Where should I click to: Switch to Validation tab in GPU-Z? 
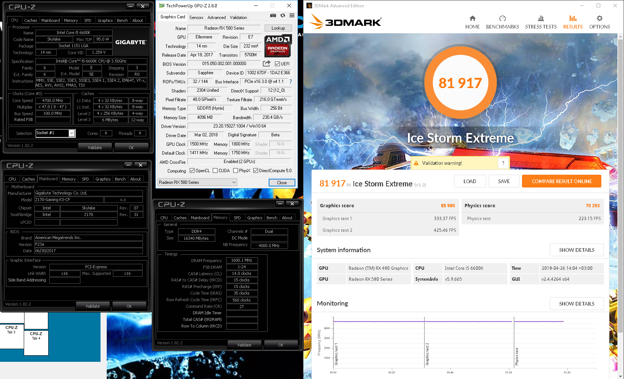[x=238, y=17]
